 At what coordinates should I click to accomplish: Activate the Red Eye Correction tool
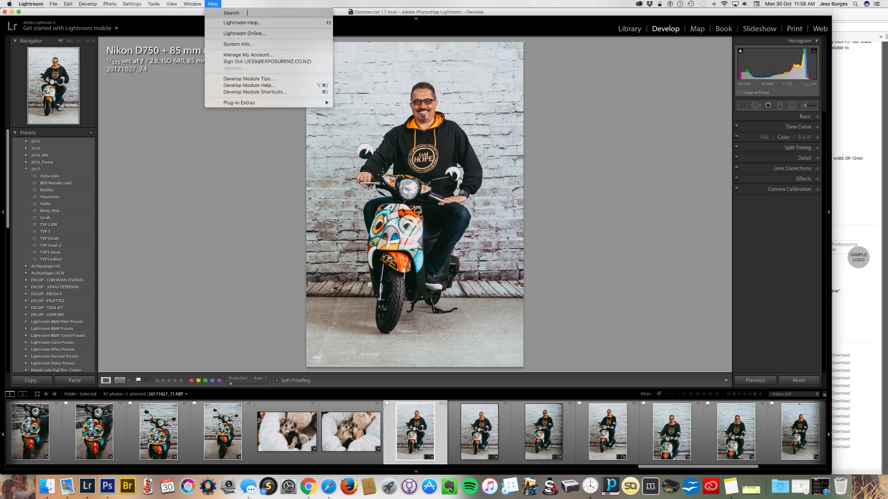[x=768, y=105]
